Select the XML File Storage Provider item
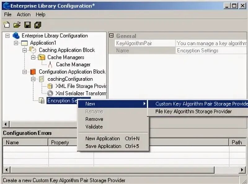 [81, 86]
